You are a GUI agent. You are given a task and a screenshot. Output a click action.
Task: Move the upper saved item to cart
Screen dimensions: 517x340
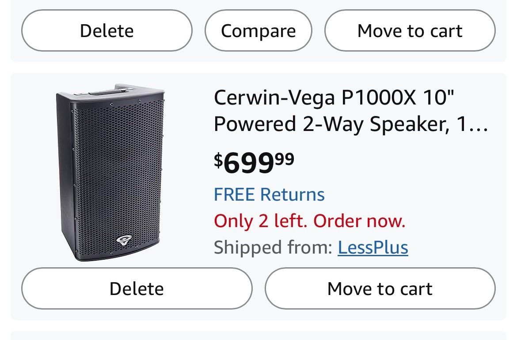(x=410, y=30)
